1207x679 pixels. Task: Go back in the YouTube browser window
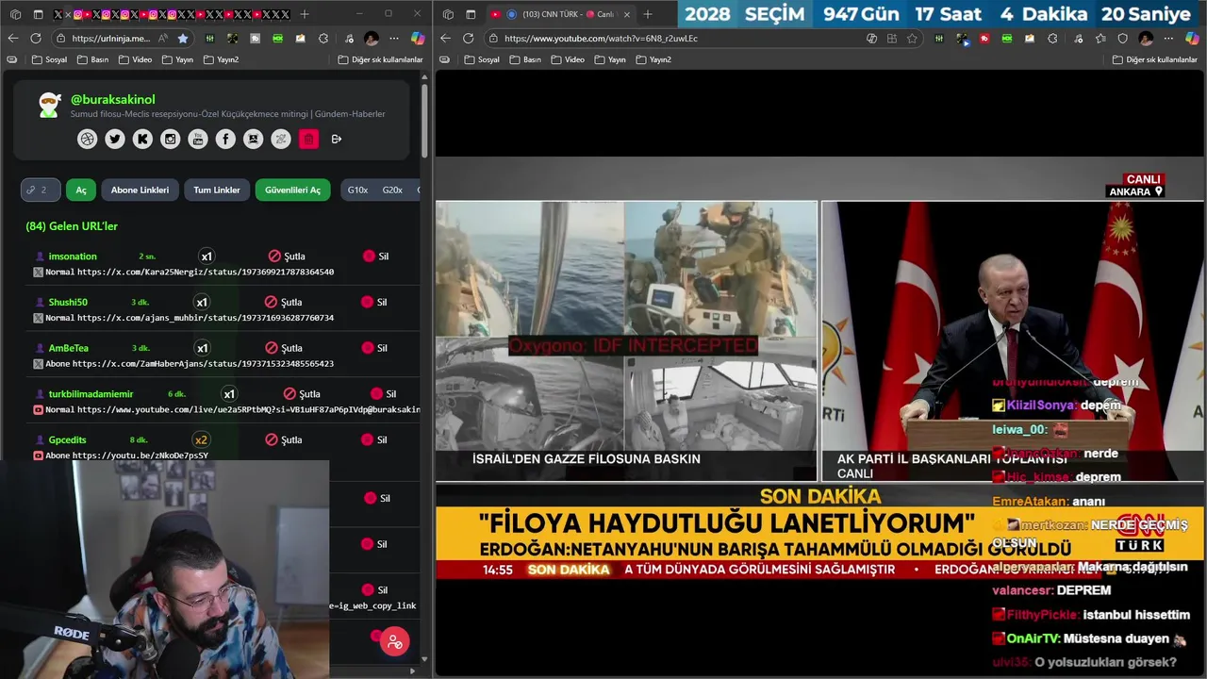coord(444,39)
